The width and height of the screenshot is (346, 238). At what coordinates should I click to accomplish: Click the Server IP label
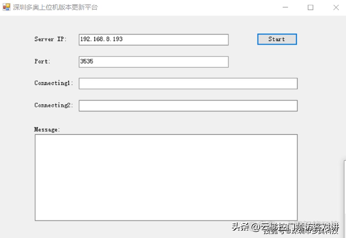48,39
